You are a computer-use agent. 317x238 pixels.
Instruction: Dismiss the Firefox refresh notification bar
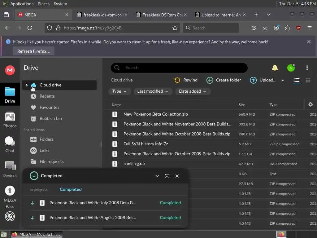(x=309, y=42)
